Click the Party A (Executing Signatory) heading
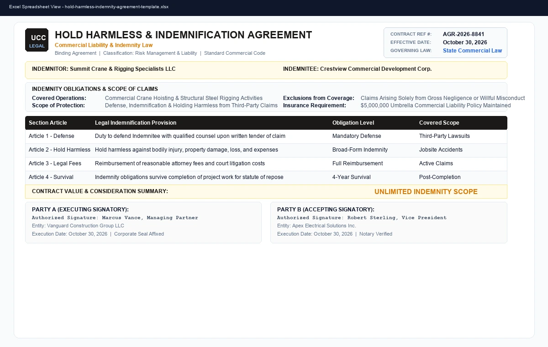 click(x=80, y=210)
